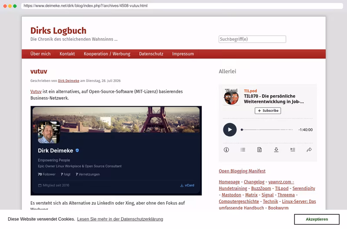Click the verified badge next to Dirk Deimeke

point(77,150)
